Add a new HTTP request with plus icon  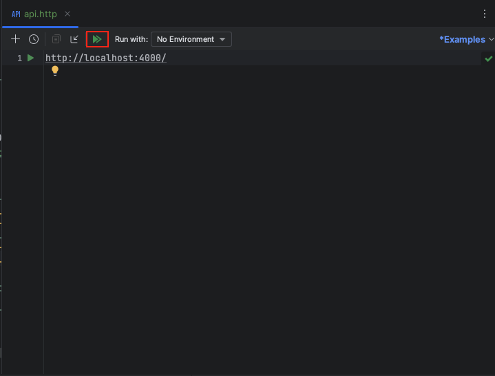pyautogui.click(x=15, y=39)
